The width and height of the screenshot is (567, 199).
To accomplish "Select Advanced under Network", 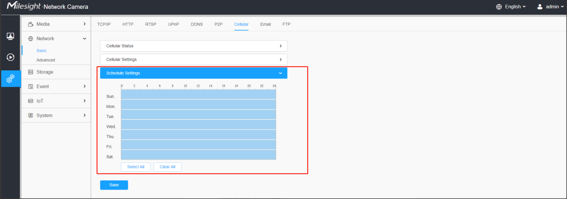I will click(x=46, y=60).
